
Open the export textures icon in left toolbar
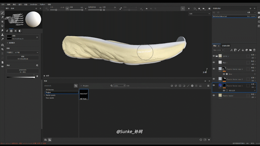coord(2,45)
